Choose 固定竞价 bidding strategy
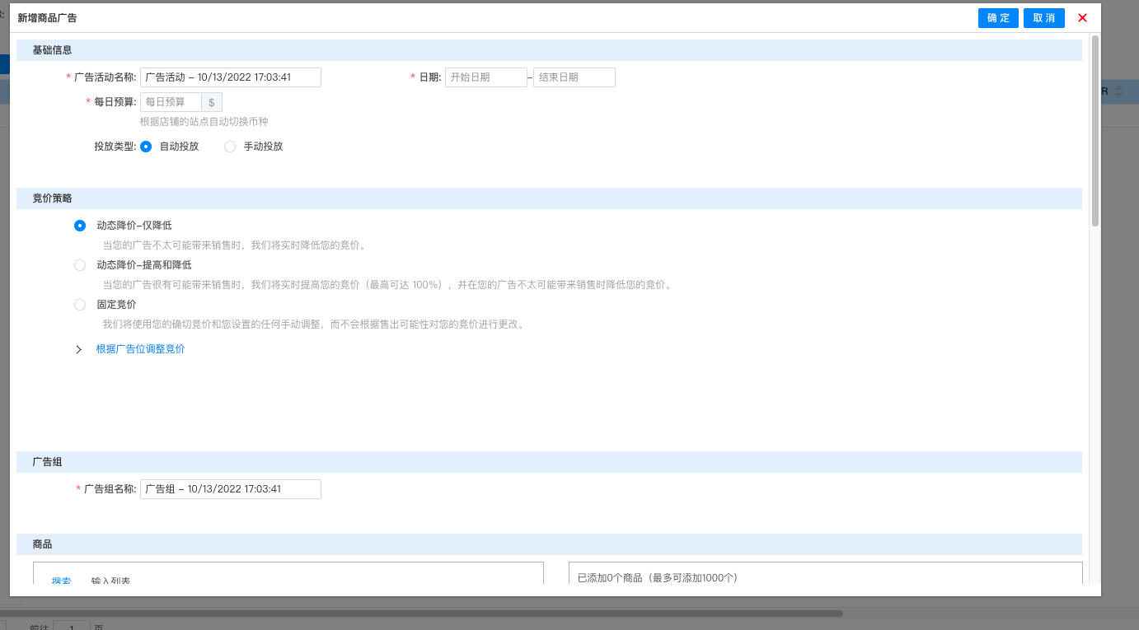 point(80,305)
